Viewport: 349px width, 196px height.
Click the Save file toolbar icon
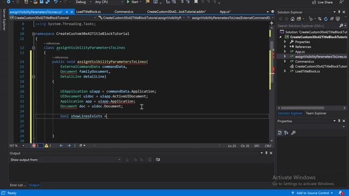point(41,2)
